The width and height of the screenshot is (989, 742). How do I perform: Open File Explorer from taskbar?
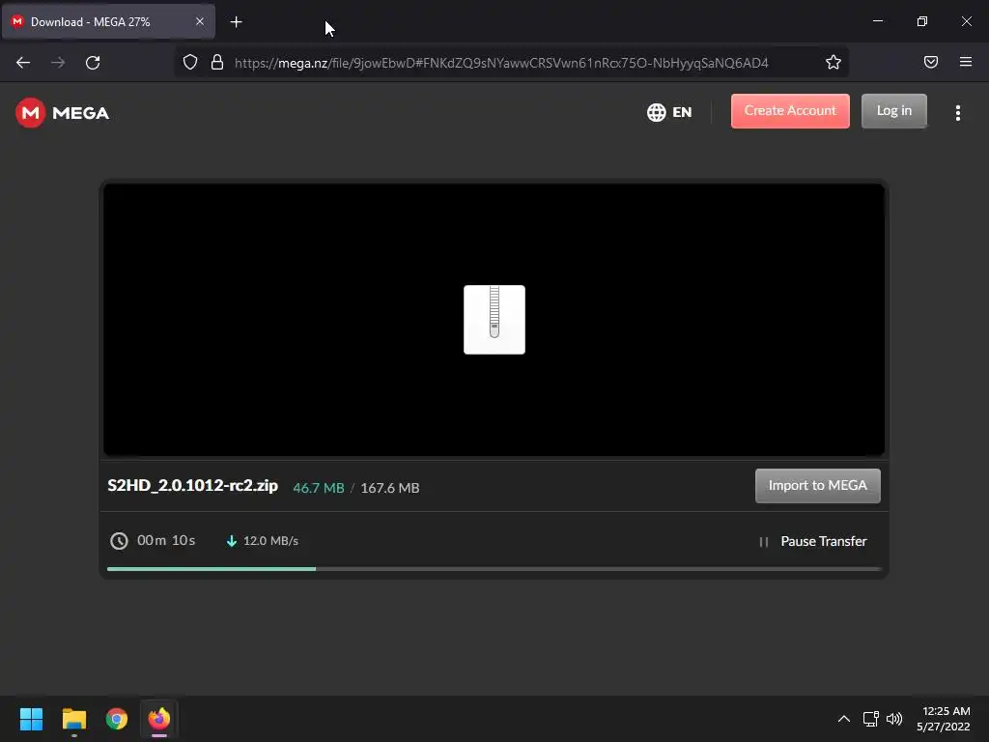[73, 719]
